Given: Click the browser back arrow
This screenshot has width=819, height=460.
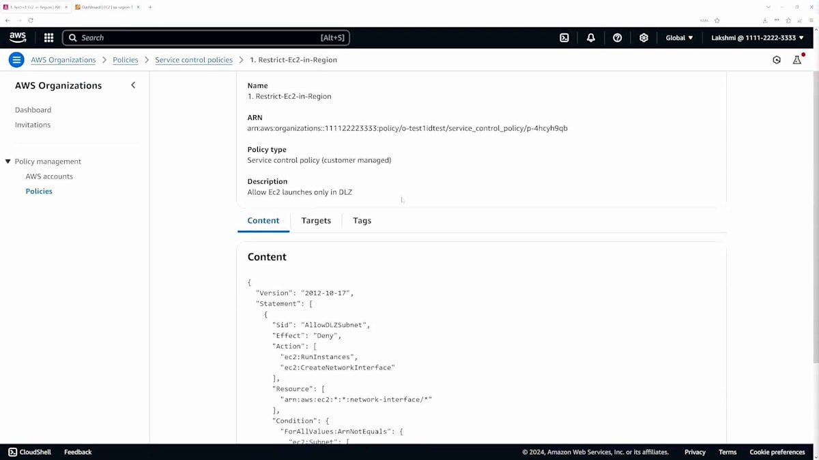Looking at the screenshot, I should click(x=8, y=20).
